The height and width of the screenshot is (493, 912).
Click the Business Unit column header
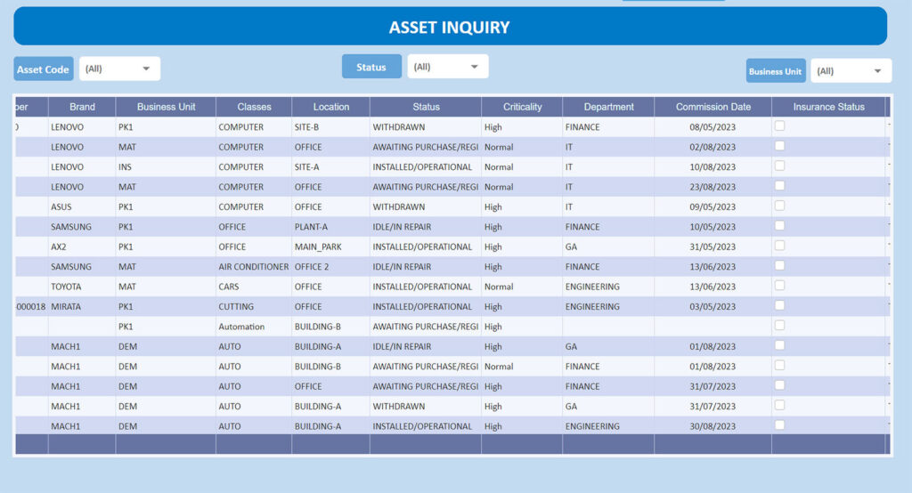[166, 107]
